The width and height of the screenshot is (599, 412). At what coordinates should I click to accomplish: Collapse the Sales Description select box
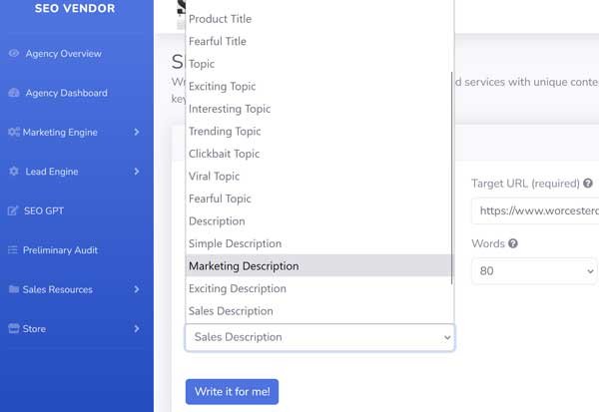319,337
